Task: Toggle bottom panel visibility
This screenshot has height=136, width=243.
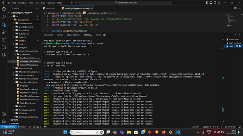Action: [211, 2]
